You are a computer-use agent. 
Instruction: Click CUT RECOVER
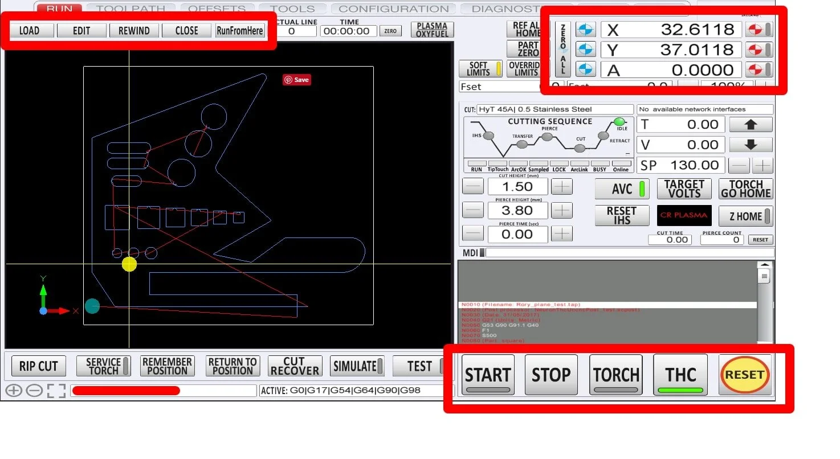coord(294,366)
